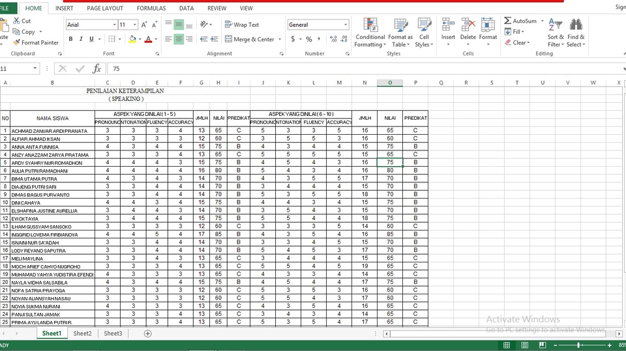Open the FORMULAS tab
This screenshot has height=351, width=626.
[151, 8]
